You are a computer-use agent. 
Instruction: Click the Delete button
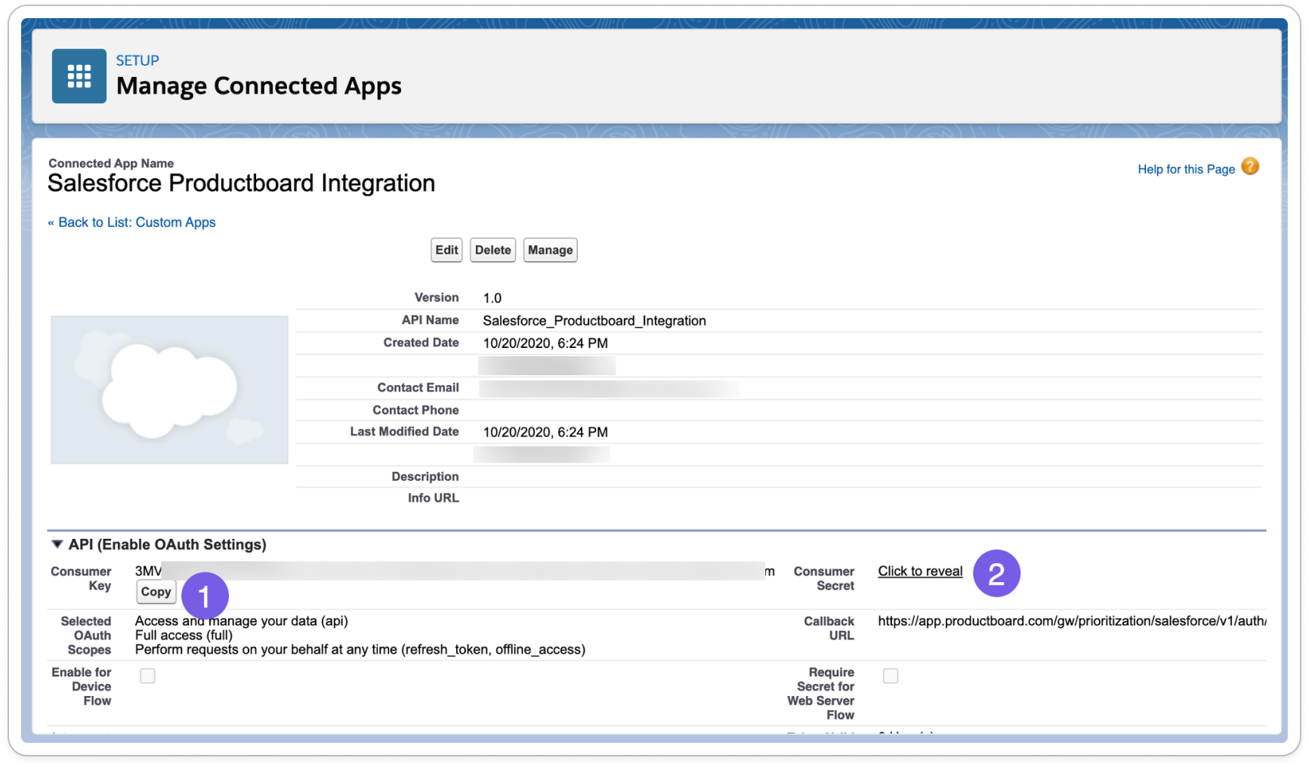click(492, 250)
